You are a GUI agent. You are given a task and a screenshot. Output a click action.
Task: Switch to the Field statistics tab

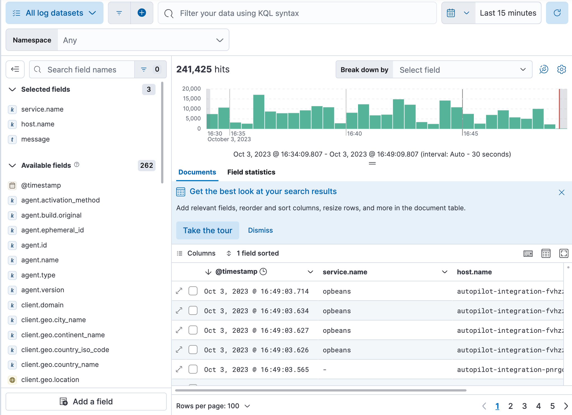pyautogui.click(x=251, y=172)
